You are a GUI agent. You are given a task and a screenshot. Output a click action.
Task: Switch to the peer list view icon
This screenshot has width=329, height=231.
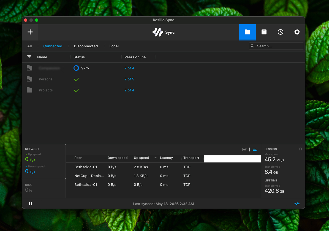(254, 150)
